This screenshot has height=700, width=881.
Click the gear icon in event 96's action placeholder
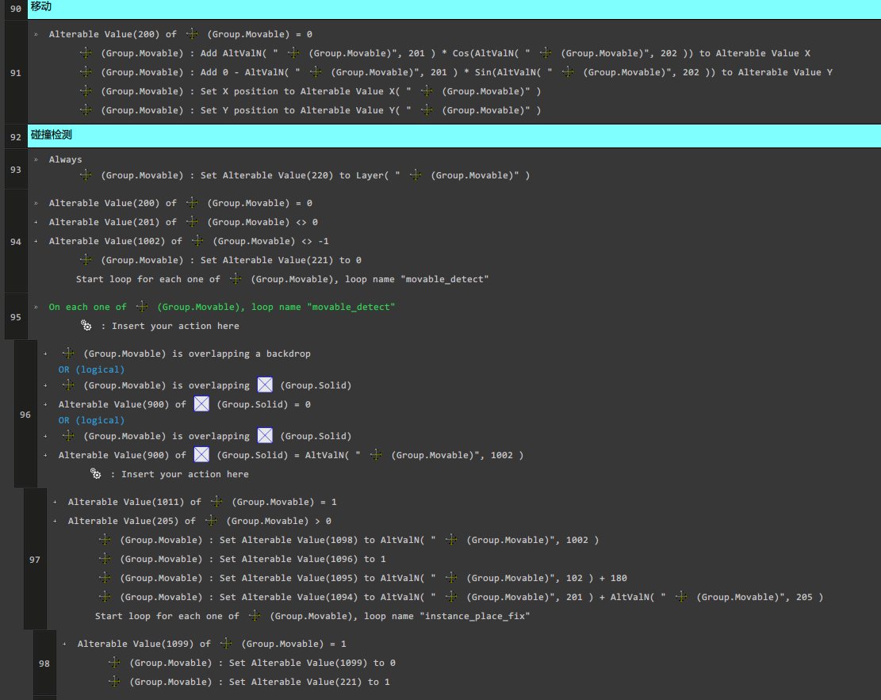click(96, 474)
